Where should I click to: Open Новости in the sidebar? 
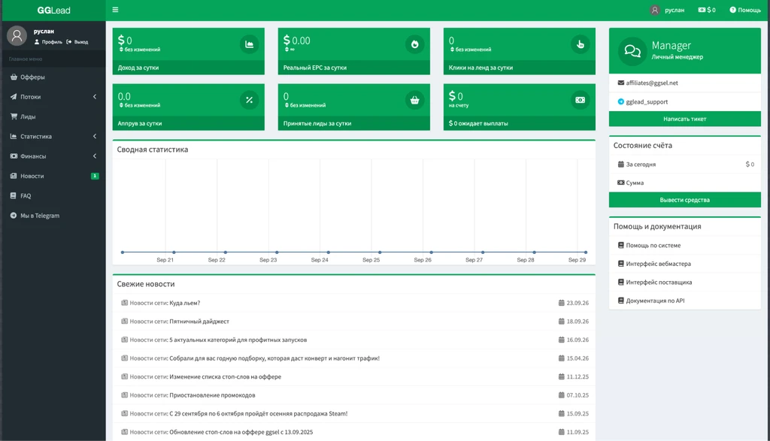(x=53, y=176)
